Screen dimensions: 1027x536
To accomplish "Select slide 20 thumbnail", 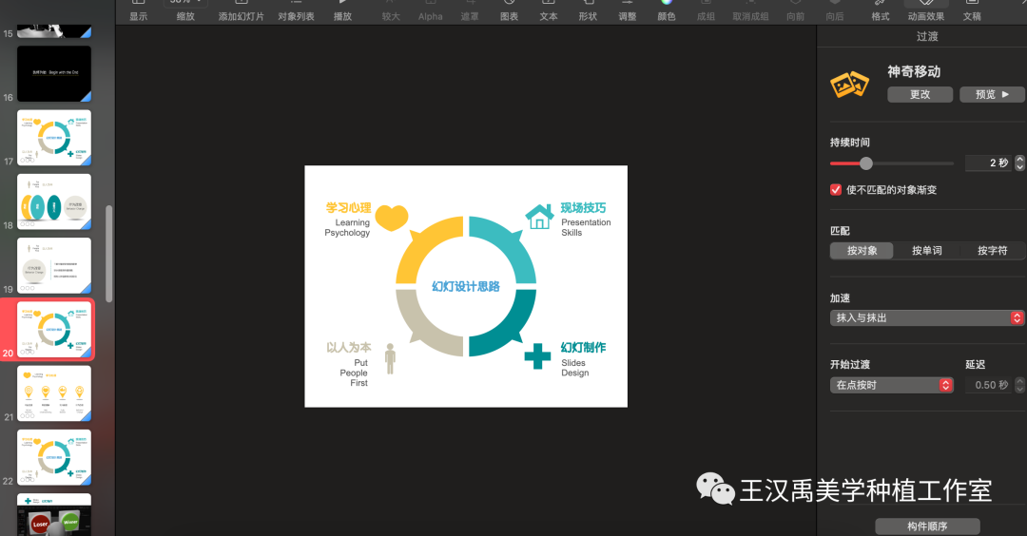I will point(53,329).
